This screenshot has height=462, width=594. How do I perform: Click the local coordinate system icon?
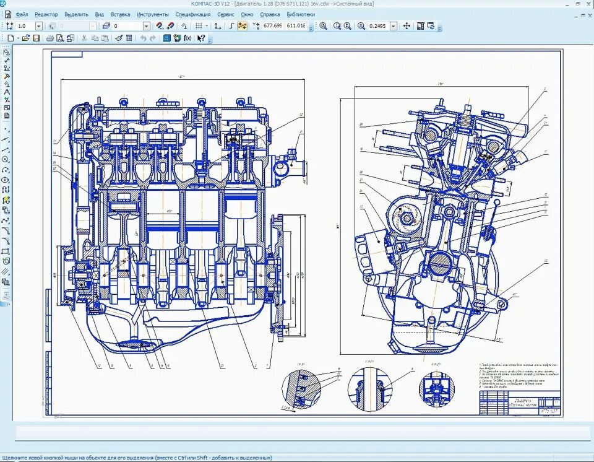click(x=218, y=26)
